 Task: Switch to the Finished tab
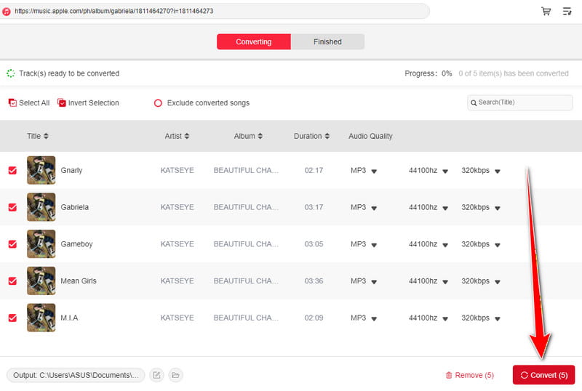pyautogui.click(x=327, y=42)
